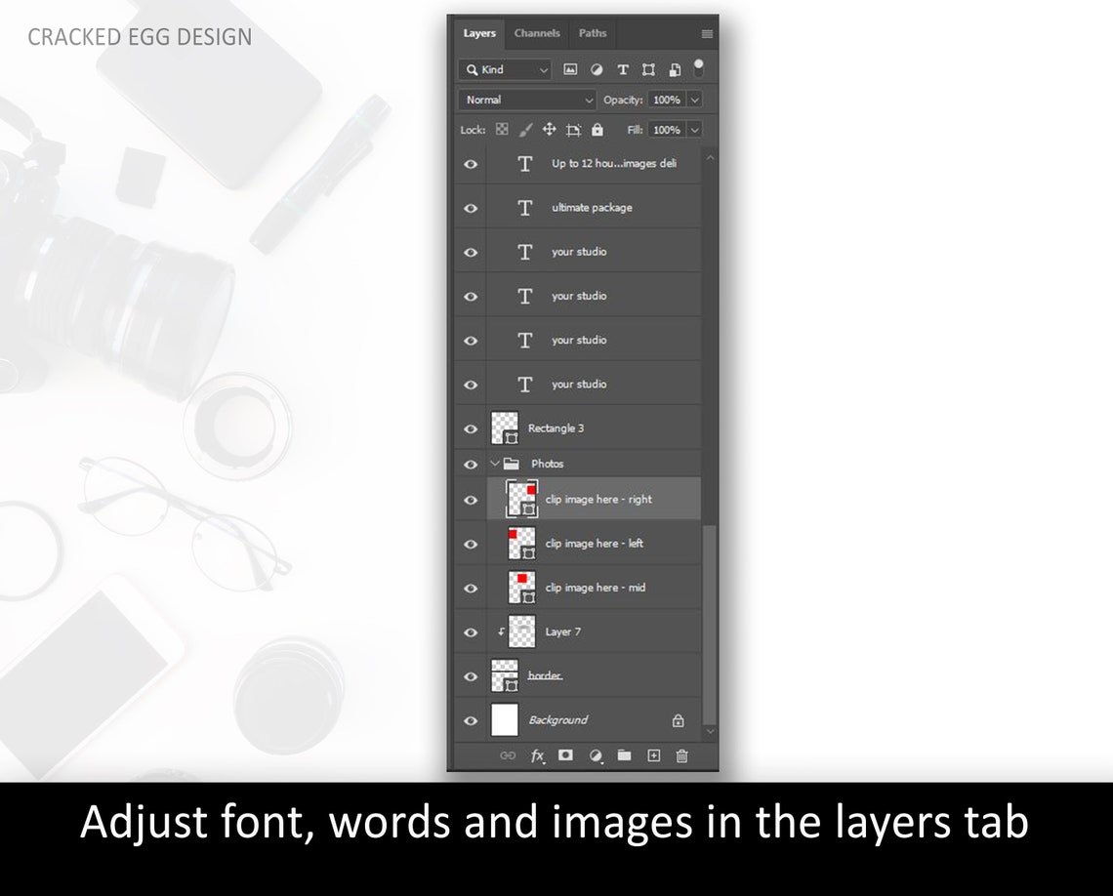Add a layer mask
The width and height of the screenshot is (1113, 896).
(566, 755)
